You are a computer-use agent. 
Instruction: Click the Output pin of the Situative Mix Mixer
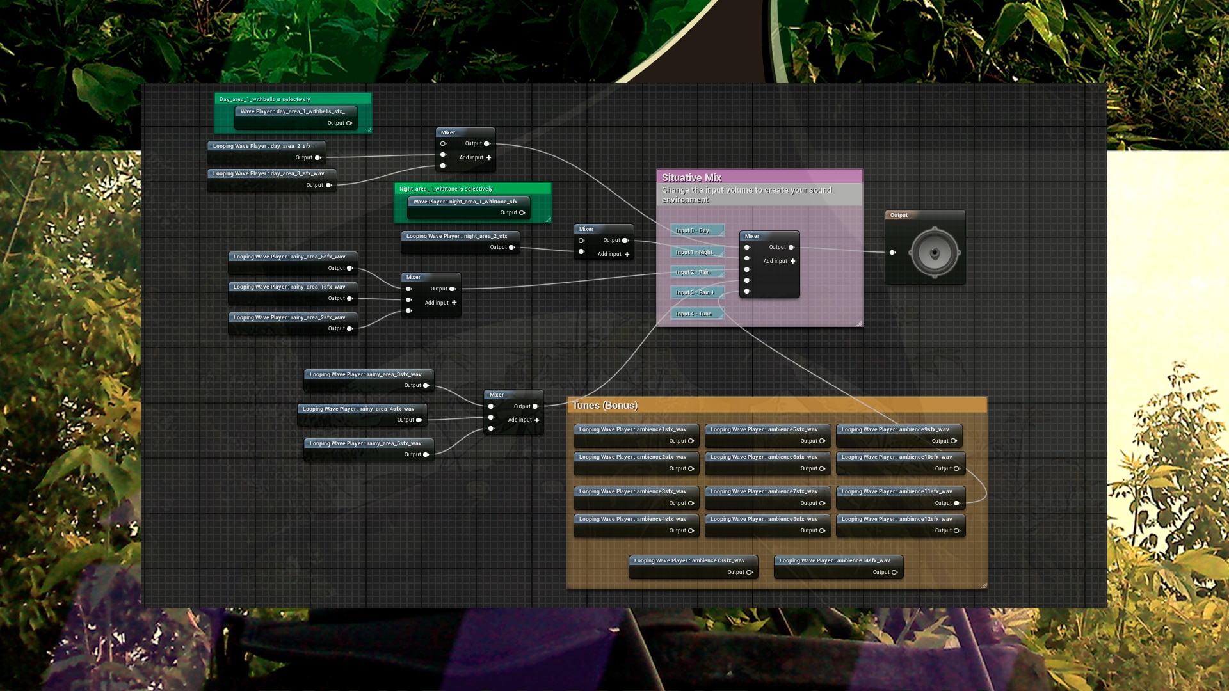pos(792,247)
